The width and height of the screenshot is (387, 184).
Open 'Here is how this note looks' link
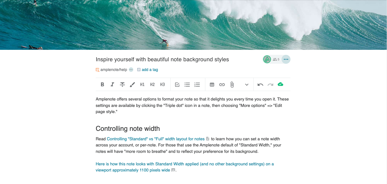[185, 167]
